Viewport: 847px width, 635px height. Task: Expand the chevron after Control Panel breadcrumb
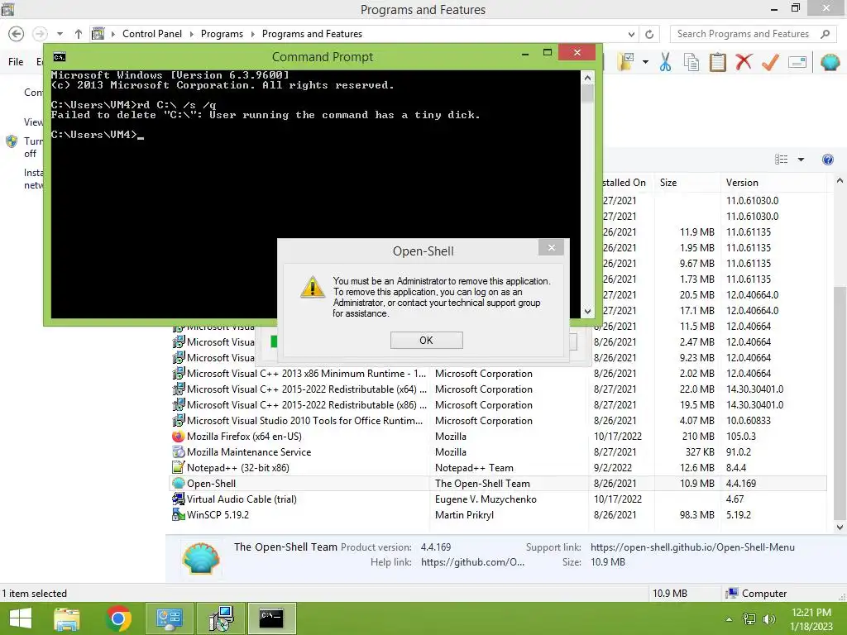pyautogui.click(x=191, y=34)
